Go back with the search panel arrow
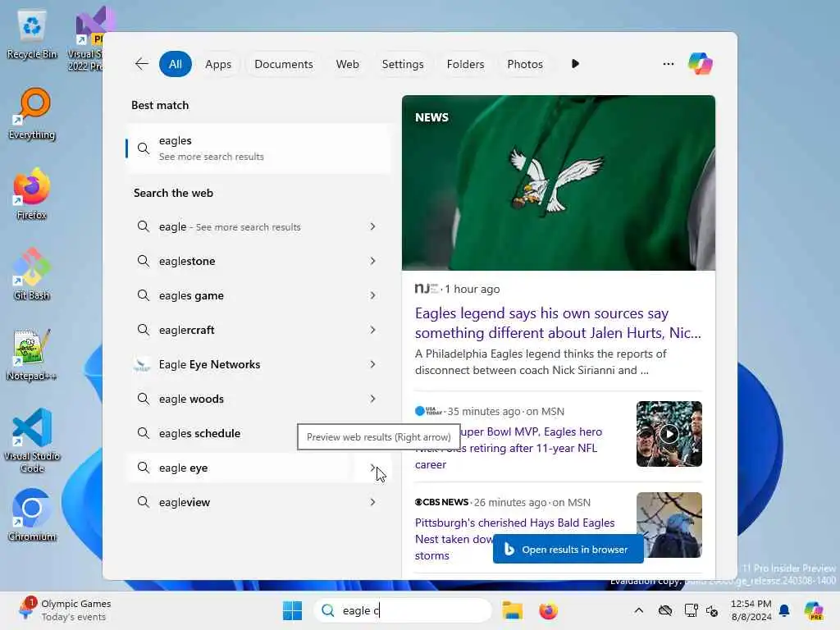840x630 pixels. click(x=141, y=64)
